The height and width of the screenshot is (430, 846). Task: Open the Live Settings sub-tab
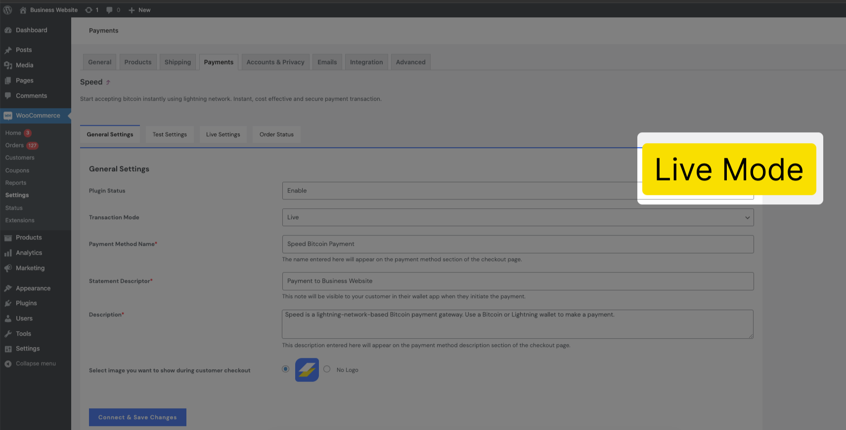(223, 134)
